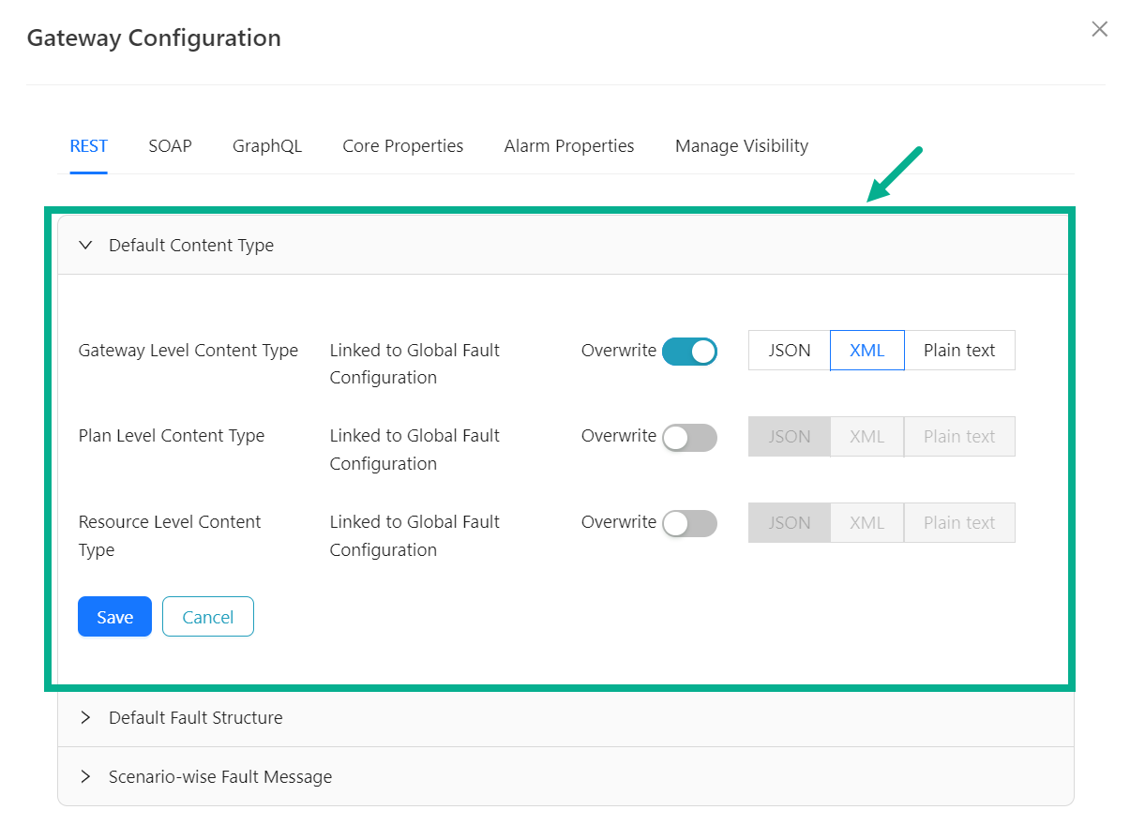Screen dimensions: 1130x825
Task: Select JSON for Gateway Level Content Type
Action: (789, 351)
